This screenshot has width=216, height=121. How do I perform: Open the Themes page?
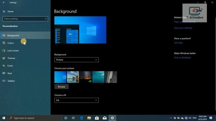pyautogui.click(x=25, y=58)
